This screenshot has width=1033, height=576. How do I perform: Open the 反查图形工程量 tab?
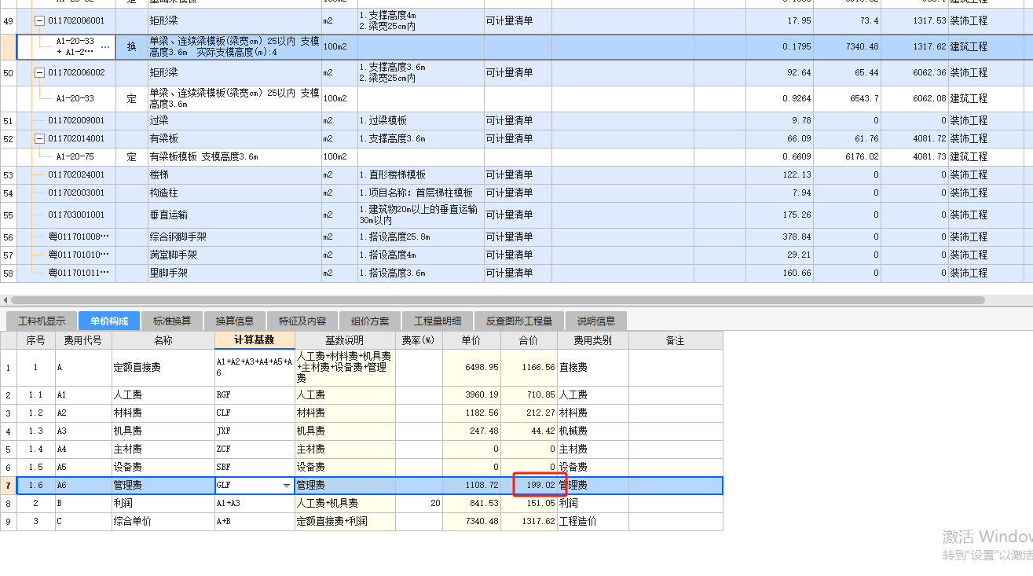(518, 321)
